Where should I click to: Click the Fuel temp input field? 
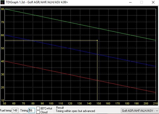click(15, 110)
